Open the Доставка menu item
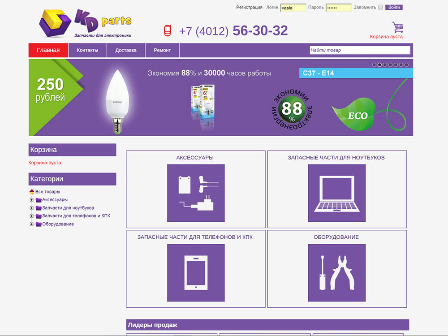This screenshot has height=336, width=448. 126,50
